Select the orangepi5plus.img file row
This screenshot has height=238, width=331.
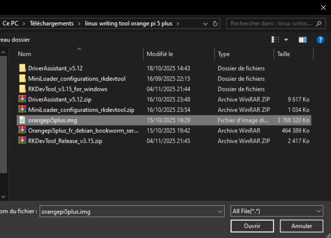click(99, 120)
